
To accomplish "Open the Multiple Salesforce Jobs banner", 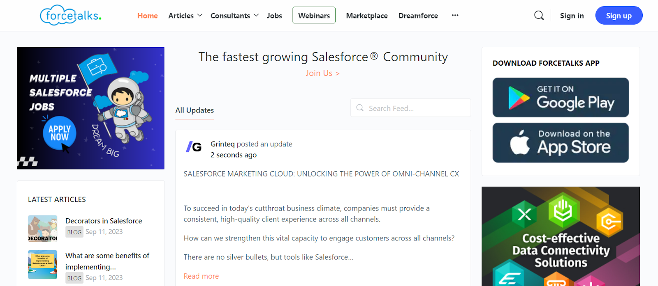I will point(91,108).
